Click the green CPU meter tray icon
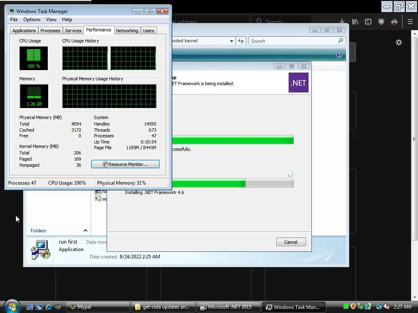418x313 pixels. (346, 306)
